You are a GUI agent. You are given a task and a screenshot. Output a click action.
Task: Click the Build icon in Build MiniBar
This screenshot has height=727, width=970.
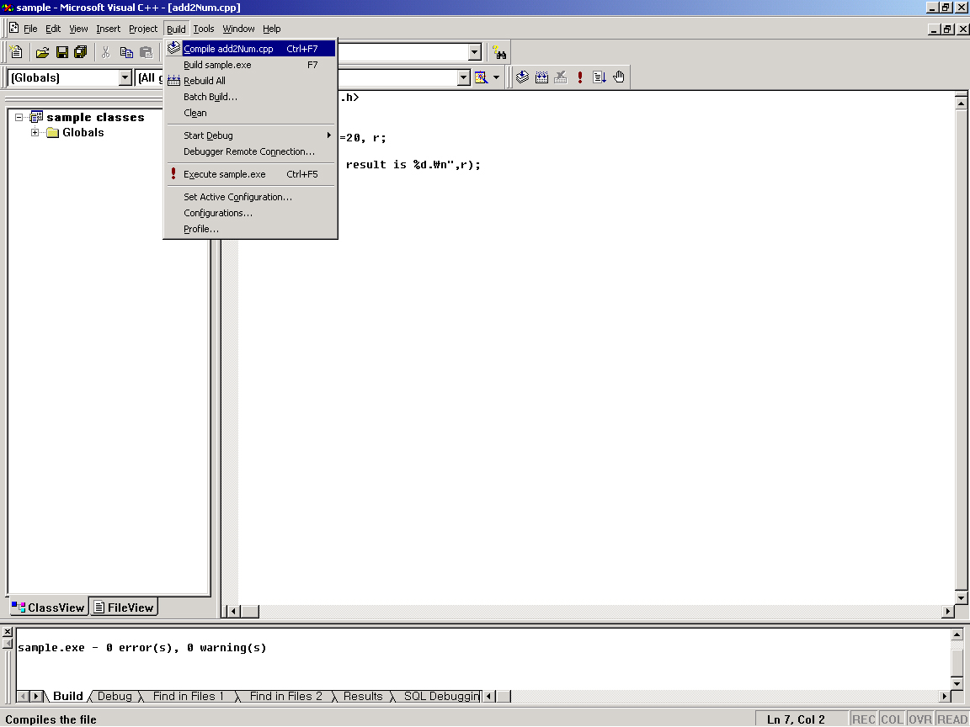(541, 77)
